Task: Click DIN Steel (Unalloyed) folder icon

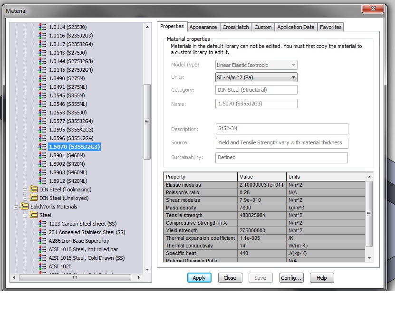Action: tap(33, 198)
